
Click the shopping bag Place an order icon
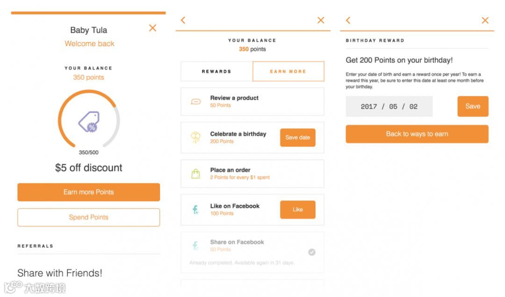coord(195,174)
